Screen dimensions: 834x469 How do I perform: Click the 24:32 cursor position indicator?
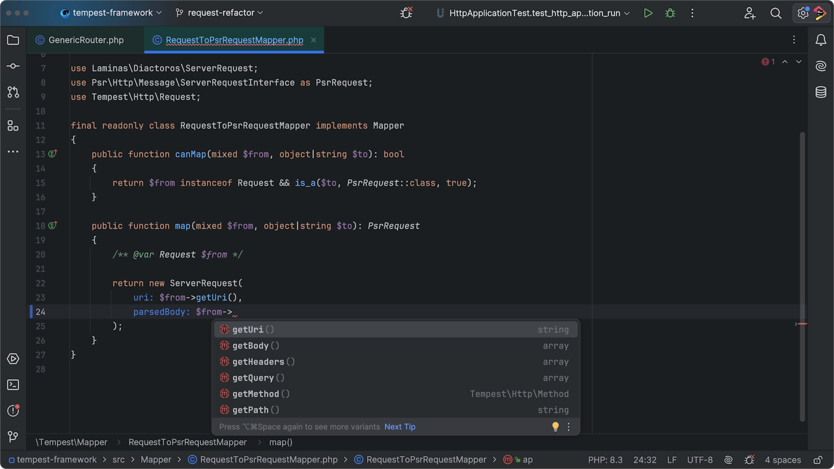(x=644, y=460)
